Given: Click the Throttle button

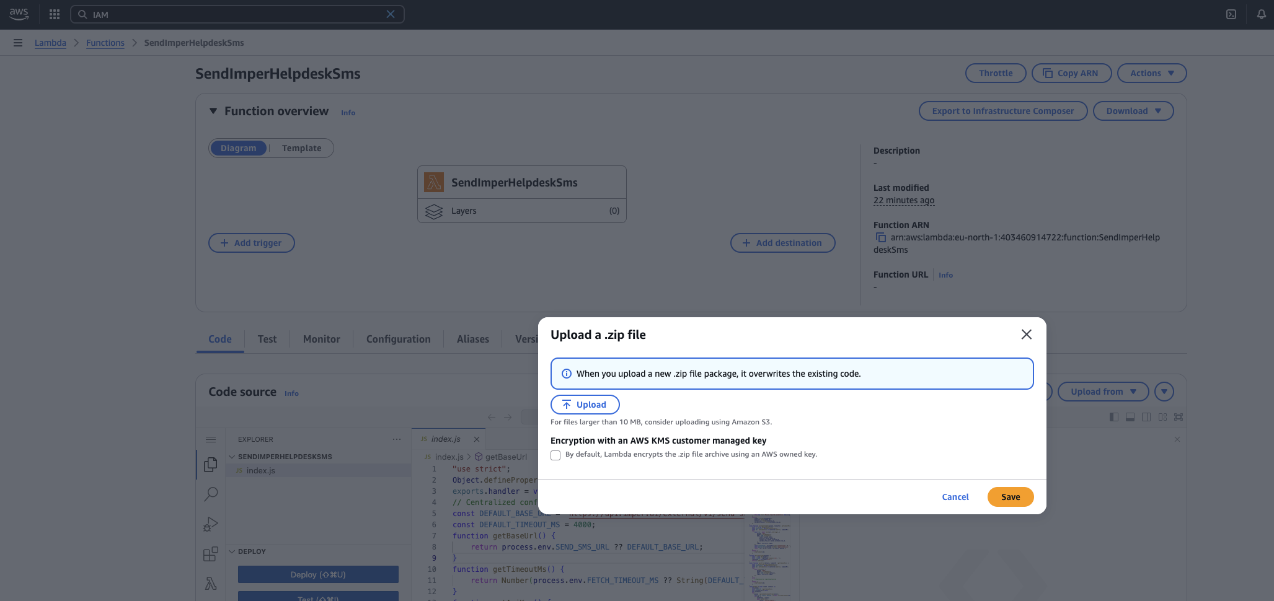Looking at the screenshot, I should pos(996,73).
